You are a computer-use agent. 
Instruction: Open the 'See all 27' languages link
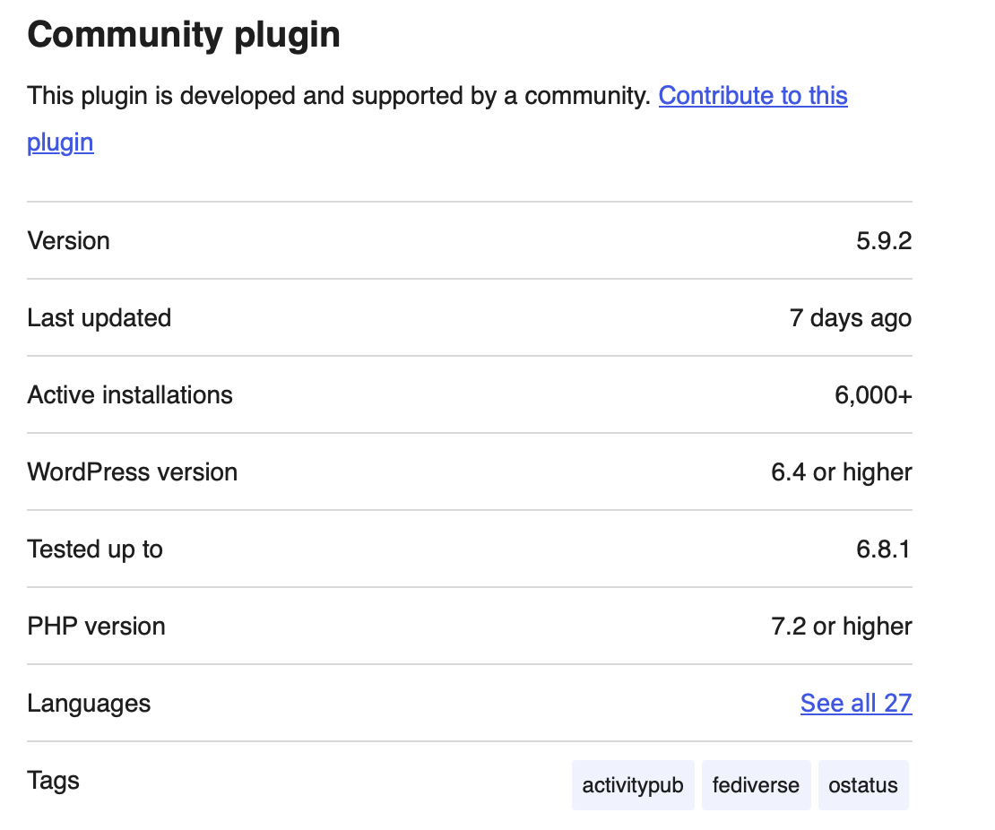pyautogui.click(x=856, y=703)
